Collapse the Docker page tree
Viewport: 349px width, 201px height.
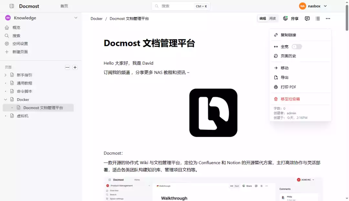(x=5, y=99)
